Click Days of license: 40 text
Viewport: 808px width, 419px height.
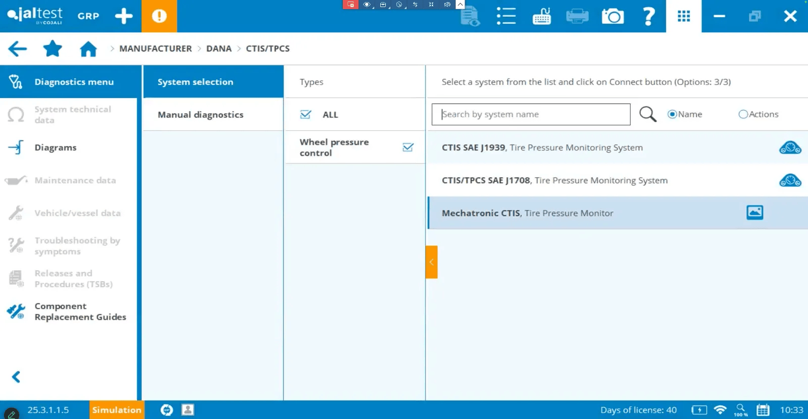pos(638,410)
